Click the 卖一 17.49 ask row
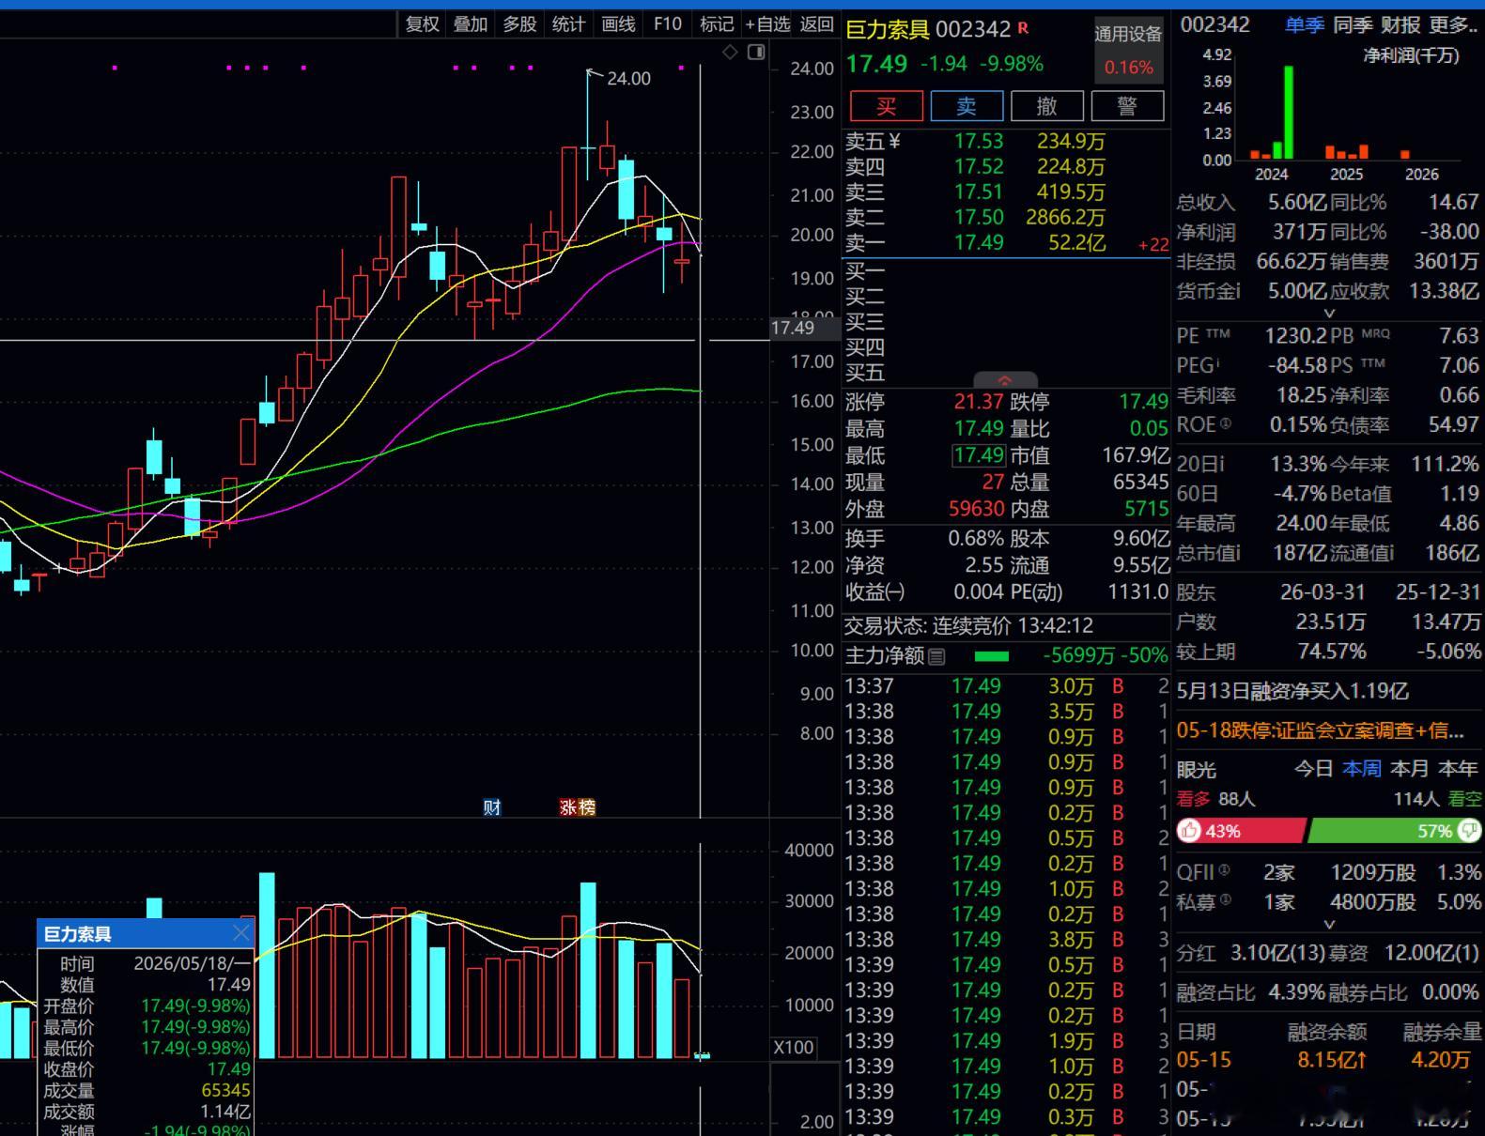Viewport: 1485px width, 1136px height. 1007,243
